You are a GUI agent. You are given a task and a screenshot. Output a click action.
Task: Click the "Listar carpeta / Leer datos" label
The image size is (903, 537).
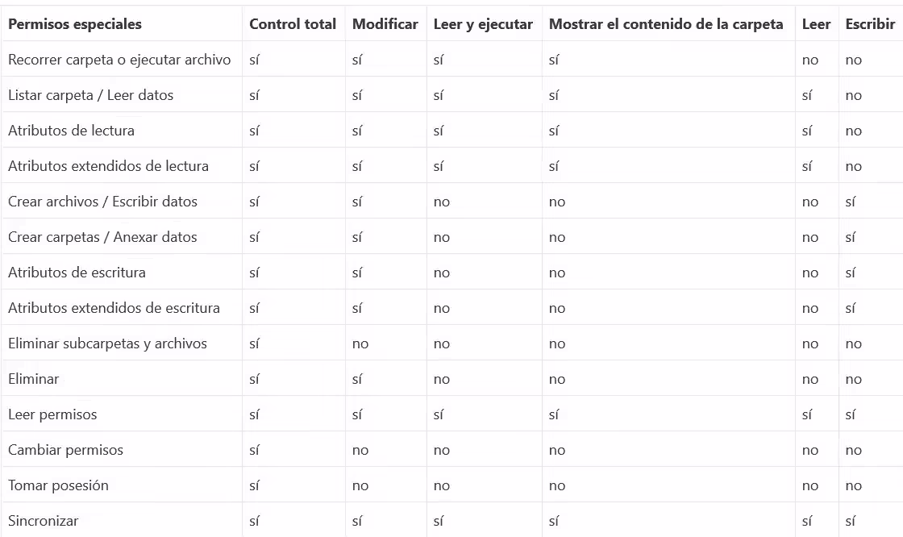click(x=90, y=95)
